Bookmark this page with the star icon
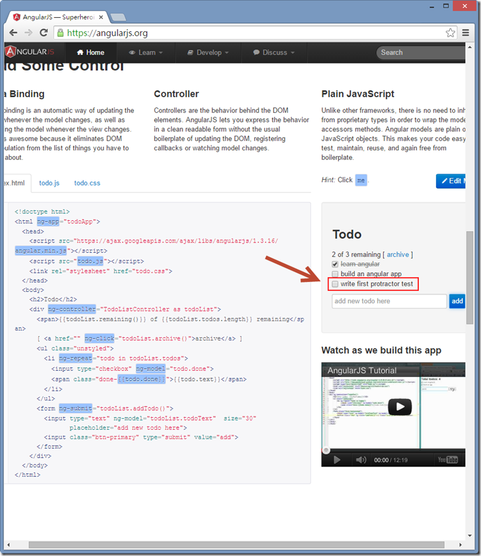This screenshot has height=556, width=481. pos(450,33)
